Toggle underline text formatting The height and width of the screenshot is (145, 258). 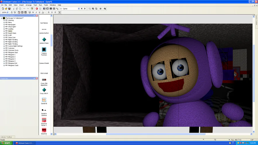pyautogui.click(x=40, y=12)
